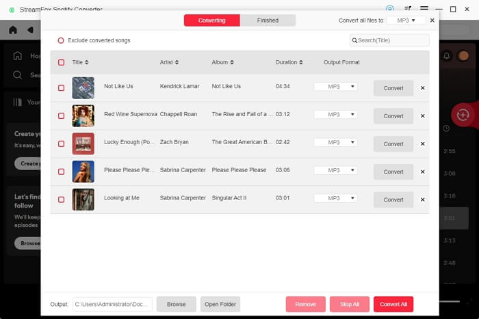Check the Red Wine Supernova checkbox
Image resolution: width=479 pixels, height=319 pixels.
[61, 116]
